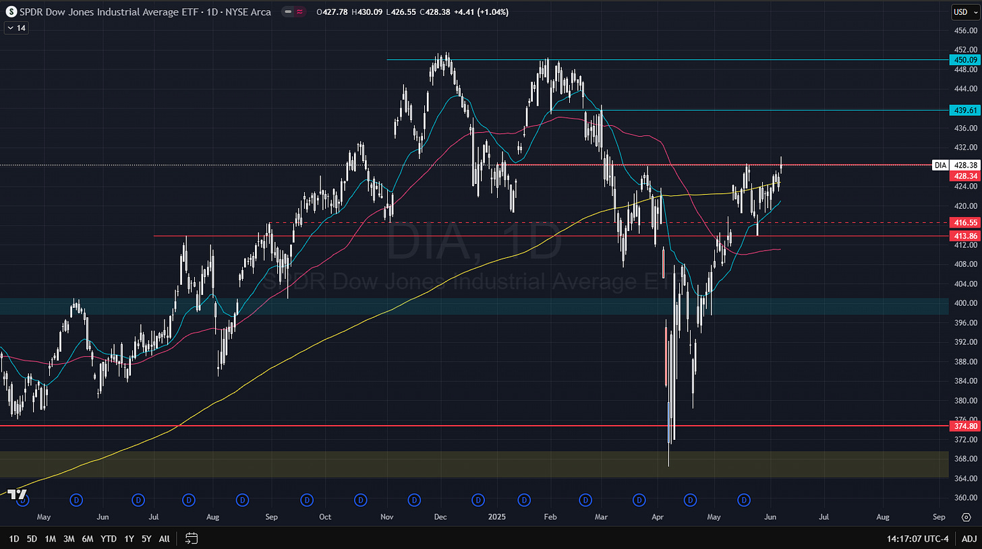982x549 pixels.
Task: Select the olive shaded zone near 368
Action: 475,465
